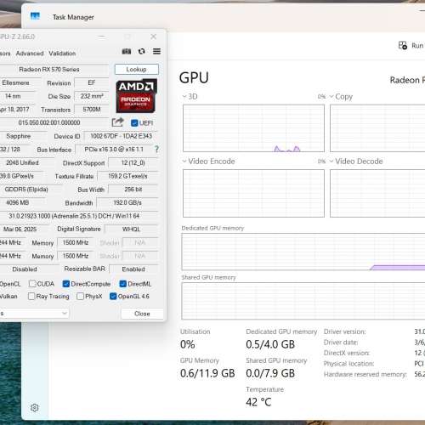This screenshot has width=425, height=425.
Task: Toggle the Ray Tracing checkbox
Action: [x=31, y=296]
